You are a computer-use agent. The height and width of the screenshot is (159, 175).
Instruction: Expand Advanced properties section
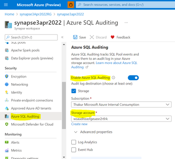click(93, 132)
